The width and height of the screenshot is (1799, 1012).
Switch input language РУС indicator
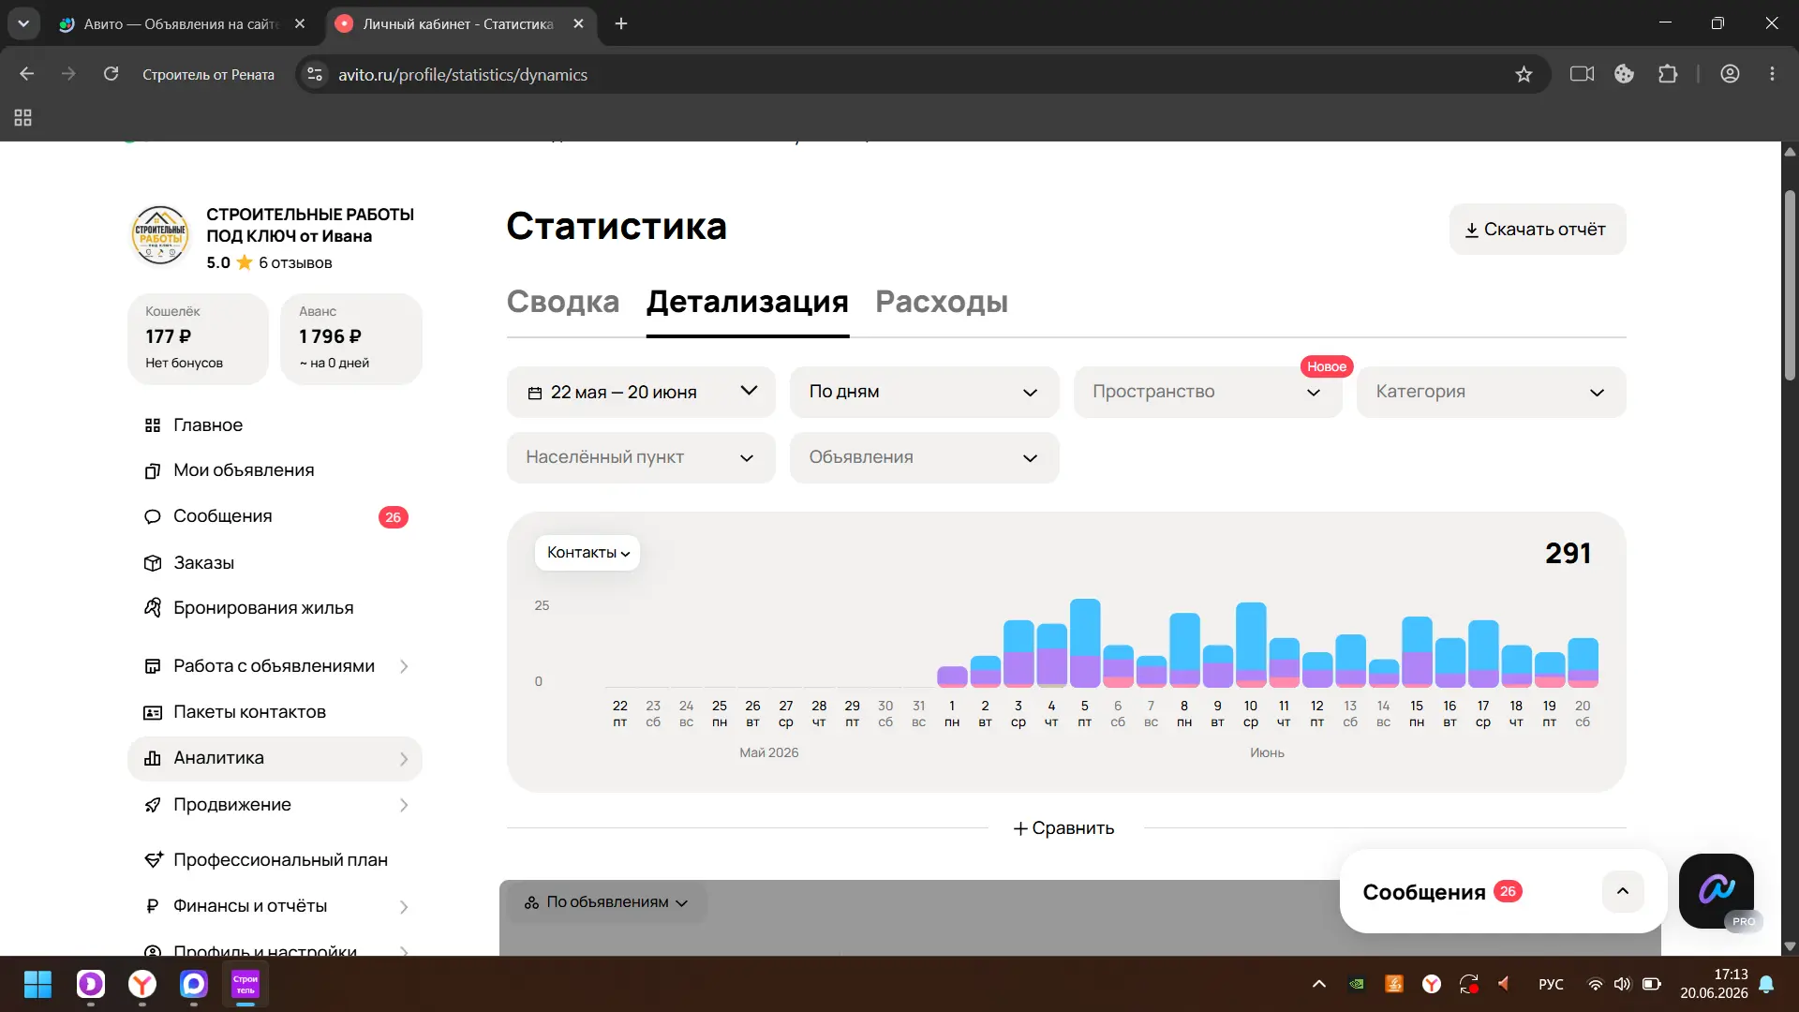pyautogui.click(x=1551, y=984)
